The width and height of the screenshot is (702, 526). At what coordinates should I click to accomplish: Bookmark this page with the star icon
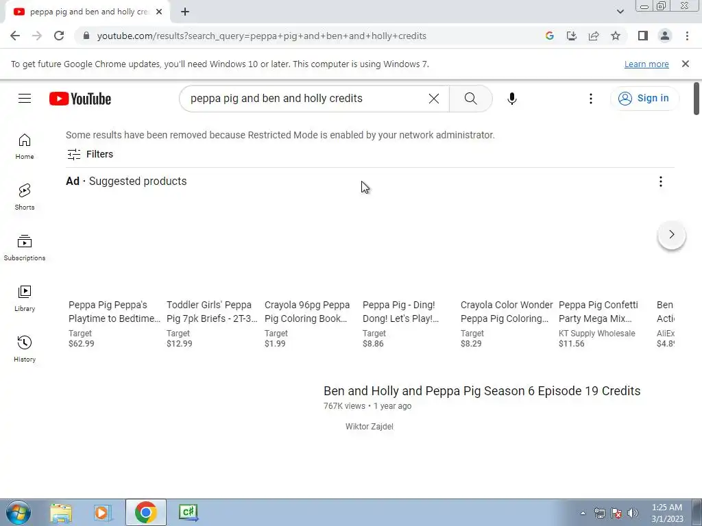616,36
